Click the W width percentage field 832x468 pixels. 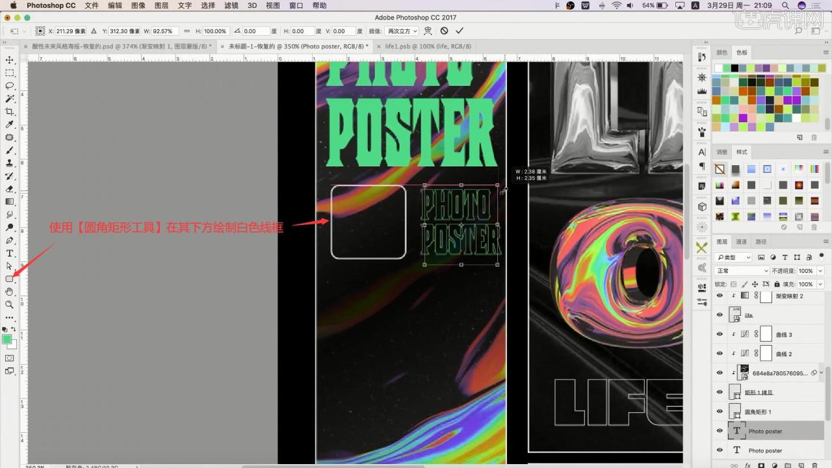[164, 31]
